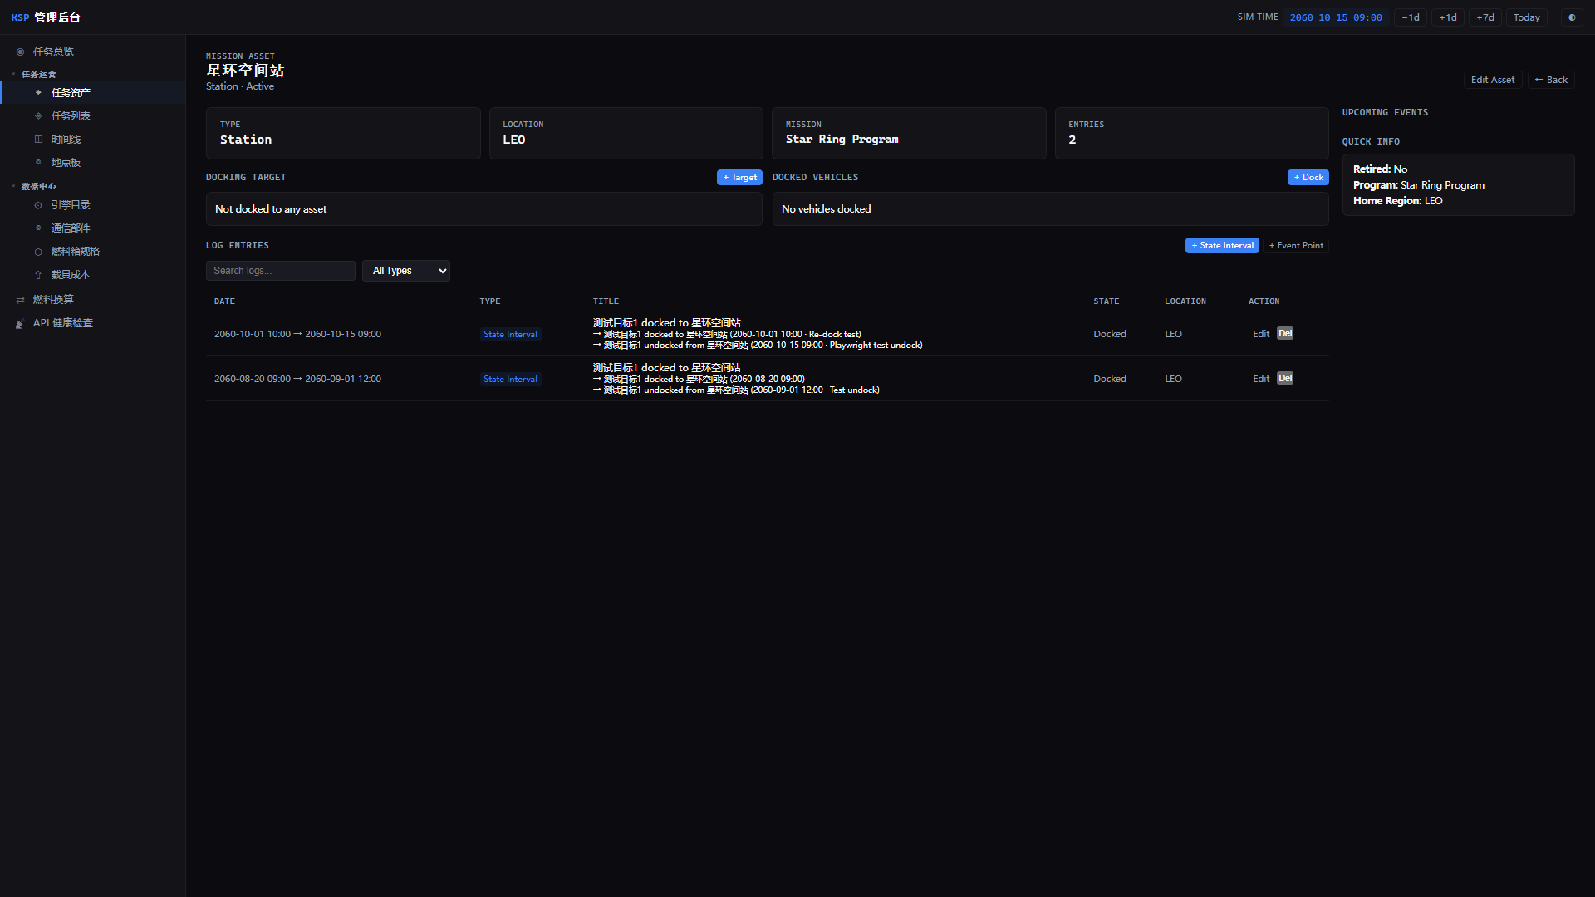Click 'Retired: No' in Quick Info
The height and width of the screenshot is (897, 1595).
tap(1380, 169)
